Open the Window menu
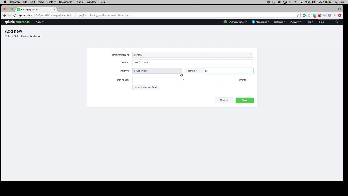 (x=92, y=2)
